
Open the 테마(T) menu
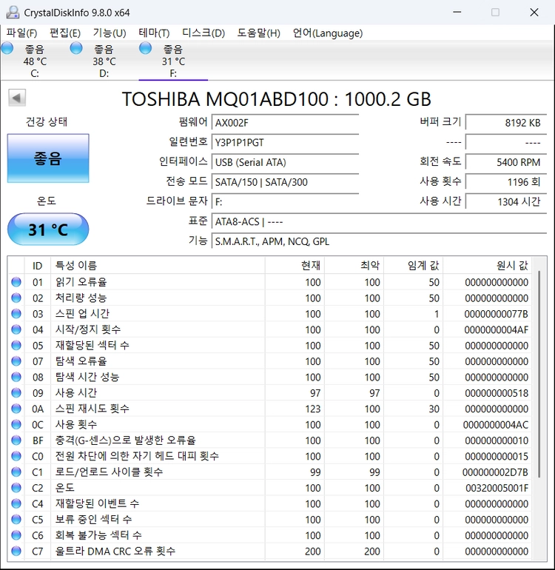coord(154,33)
